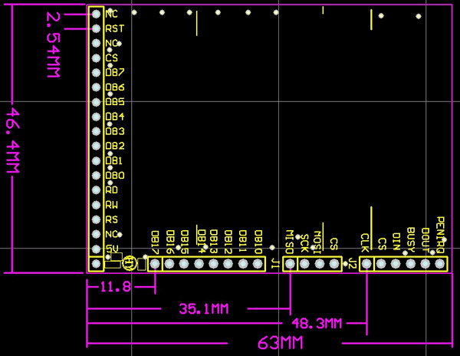Select the DB7 pin pad

(97, 73)
